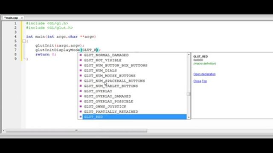Click the macro icon beside GLUT_NORMAL_DAMAGED
273x153 pixels.
[x=81, y=55]
